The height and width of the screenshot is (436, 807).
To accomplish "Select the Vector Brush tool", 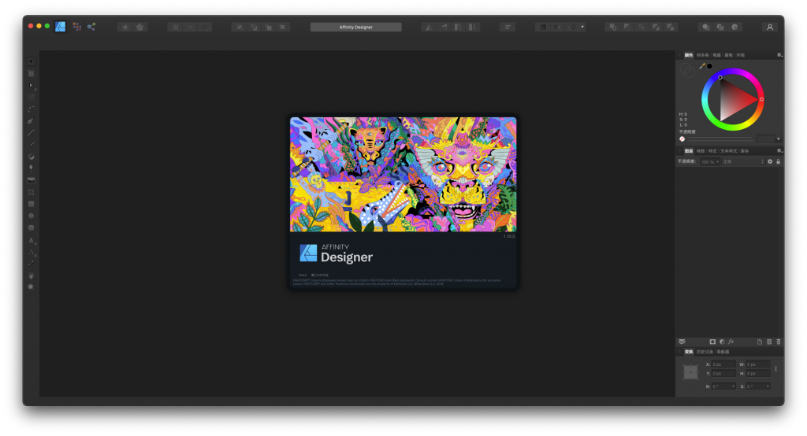I will pos(31,145).
